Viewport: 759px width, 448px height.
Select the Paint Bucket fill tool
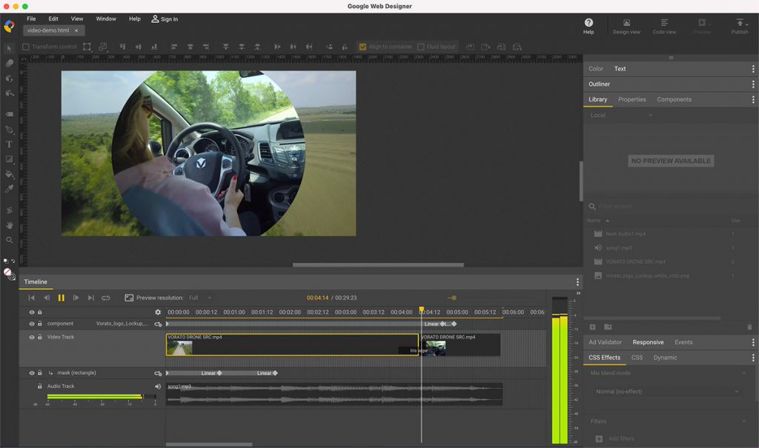point(9,174)
